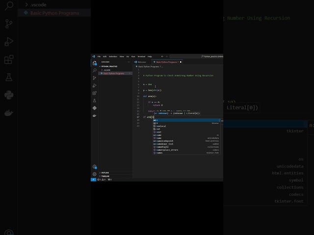Screen dimensions: 314x235
Task: Expand the Outline section
Action: coord(105,173)
